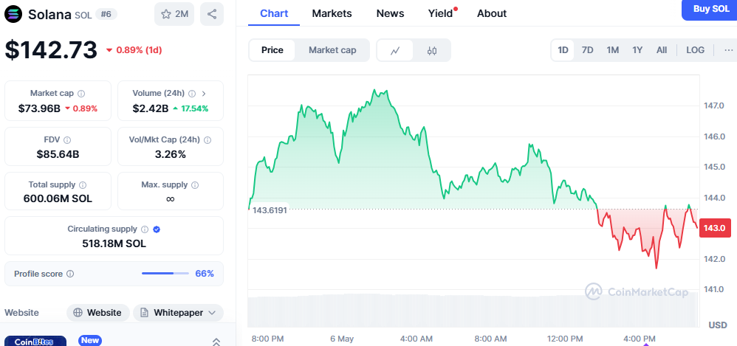
Task: Select the 7D time range
Action: pos(588,50)
